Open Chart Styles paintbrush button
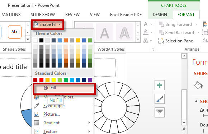 pos(160,99)
